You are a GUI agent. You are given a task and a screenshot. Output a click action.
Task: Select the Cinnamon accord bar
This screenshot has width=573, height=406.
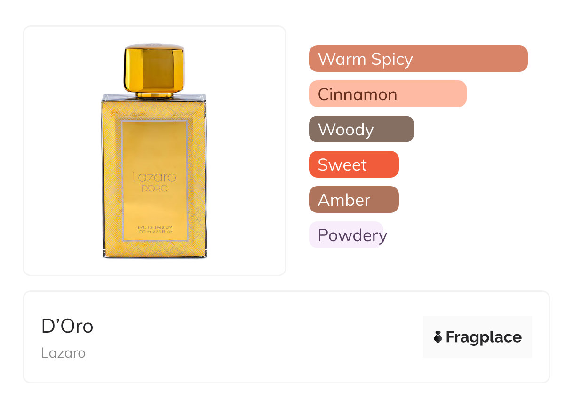(x=387, y=94)
